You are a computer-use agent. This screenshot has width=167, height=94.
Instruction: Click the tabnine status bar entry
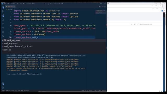27,91
